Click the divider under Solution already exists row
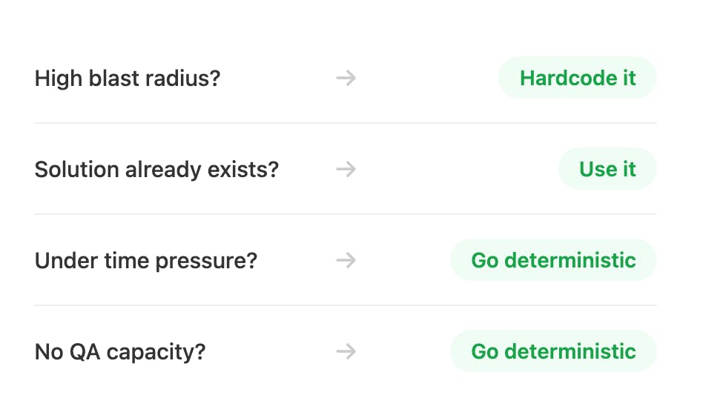The image size is (703, 415). [x=346, y=214]
